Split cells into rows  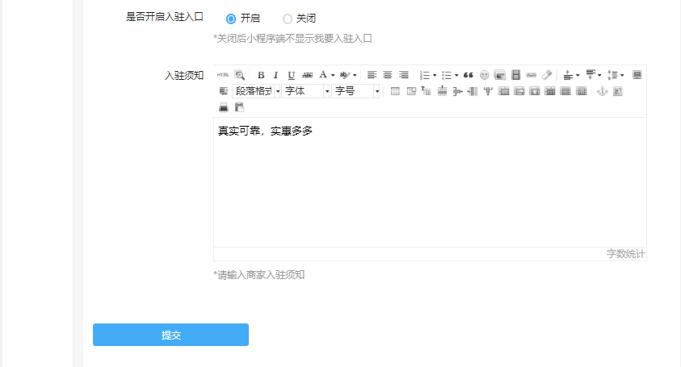click(x=565, y=91)
